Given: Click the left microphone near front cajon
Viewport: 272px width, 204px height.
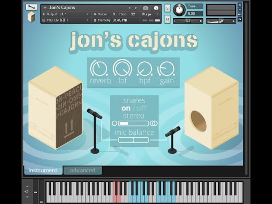Looking at the screenshot, I should (95, 131).
